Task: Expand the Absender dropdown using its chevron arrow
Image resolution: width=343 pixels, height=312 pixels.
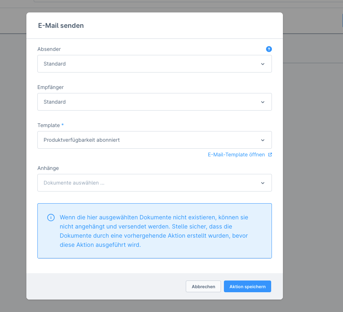Action: tap(262, 64)
